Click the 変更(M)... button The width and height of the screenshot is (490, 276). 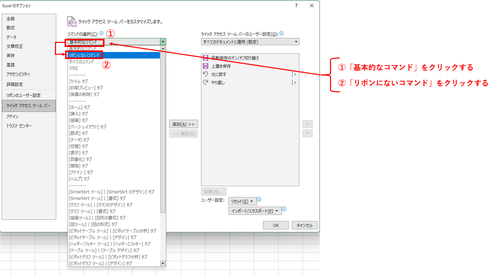coord(214,192)
